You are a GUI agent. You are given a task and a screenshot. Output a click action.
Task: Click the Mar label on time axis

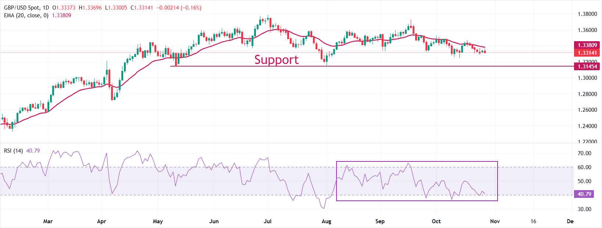pyautogui.click(x=48, y=221)
